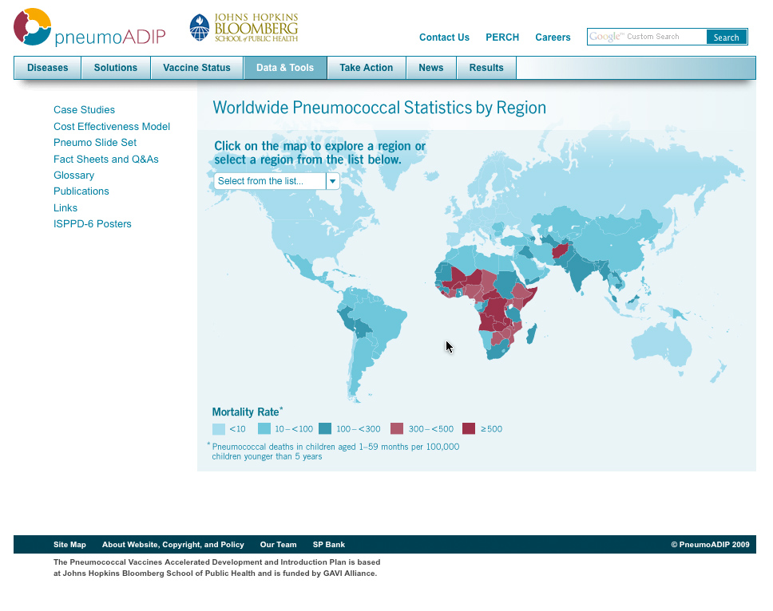Open ISPPD-6 Posters sidebar link
The image size is (773, 611).
coord(93,224)
